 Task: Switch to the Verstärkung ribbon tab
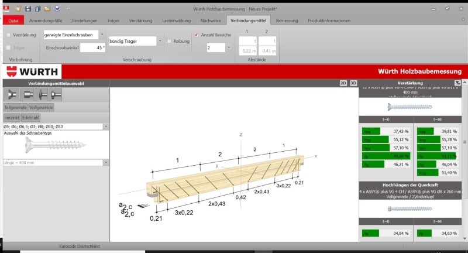pos(140,20)
